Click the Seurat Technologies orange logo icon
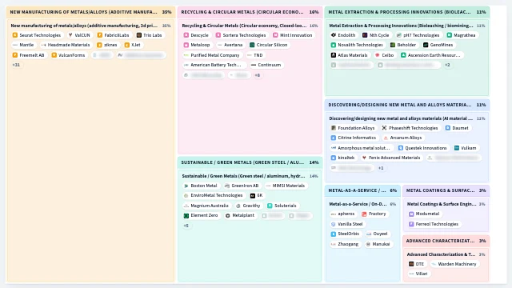The height and width of the screenshot is (288, 512). [x=14, y=35]
